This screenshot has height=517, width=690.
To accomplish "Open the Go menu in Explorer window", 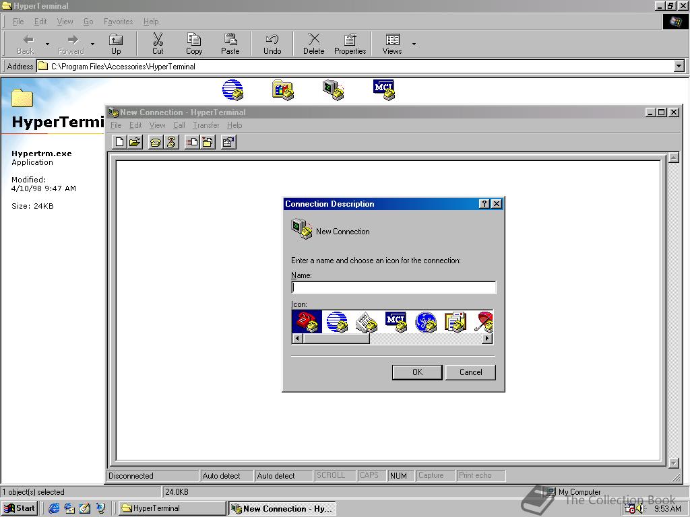I will click(88, 22).
